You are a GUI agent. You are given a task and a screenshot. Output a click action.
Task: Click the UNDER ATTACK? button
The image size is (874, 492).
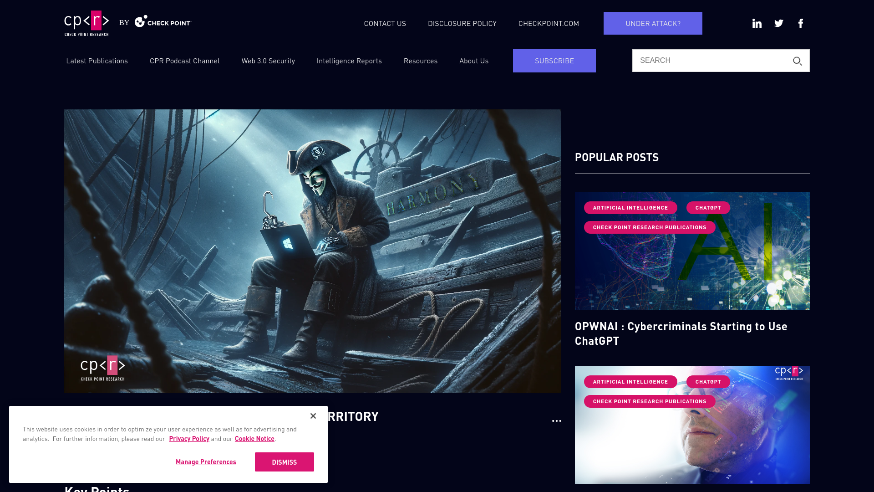pyautogui.click(x=652, y=23)
